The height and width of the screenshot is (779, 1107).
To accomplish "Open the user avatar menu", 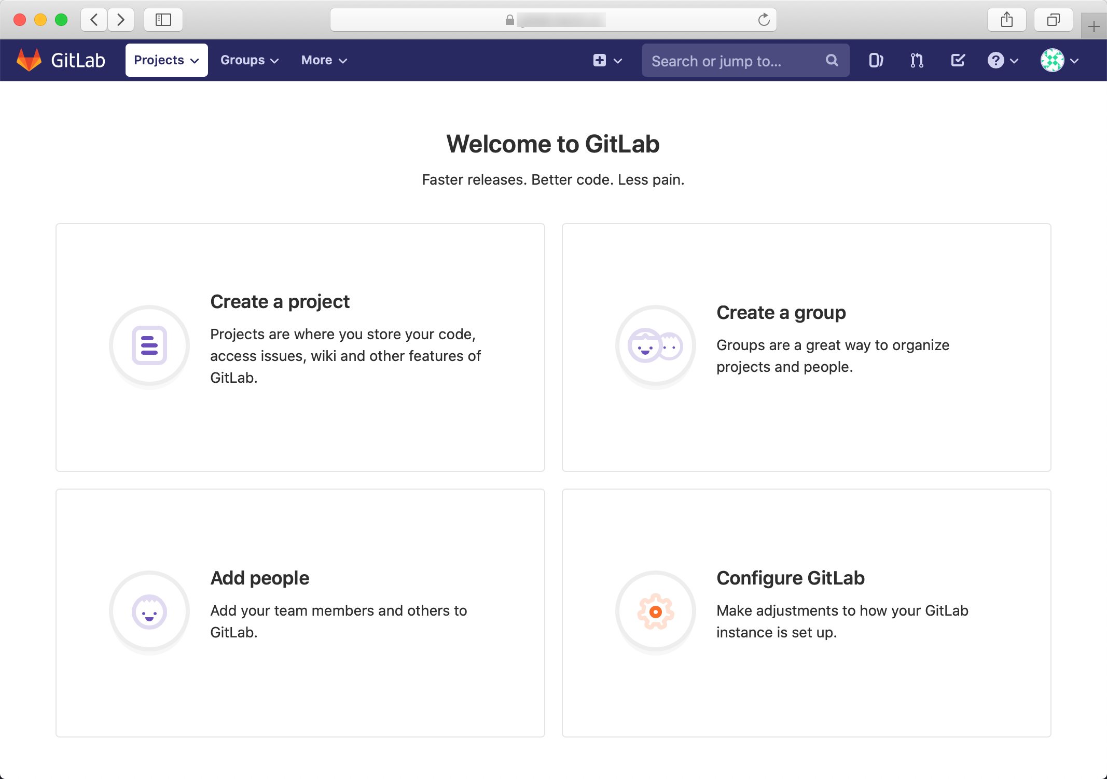I will [x=1059, y=61].
